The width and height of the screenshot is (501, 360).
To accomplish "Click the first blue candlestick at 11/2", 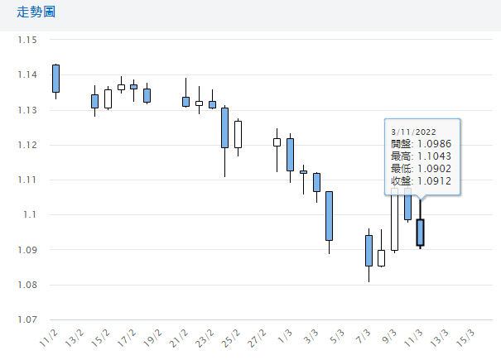I will 55,79.
